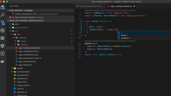The height and width of the screenshot is (96, 171).
Task: Open books.component.html in Open Editors
Action: coord(40,14)
